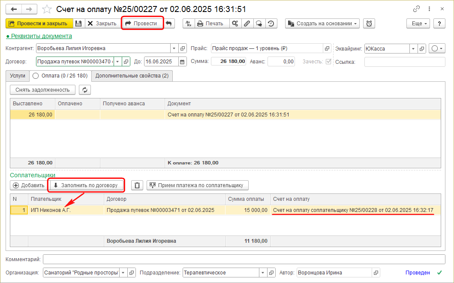454x283 pixels.
Task: Delete co-payer row with trash icon
Action: (x=137, y=185)
